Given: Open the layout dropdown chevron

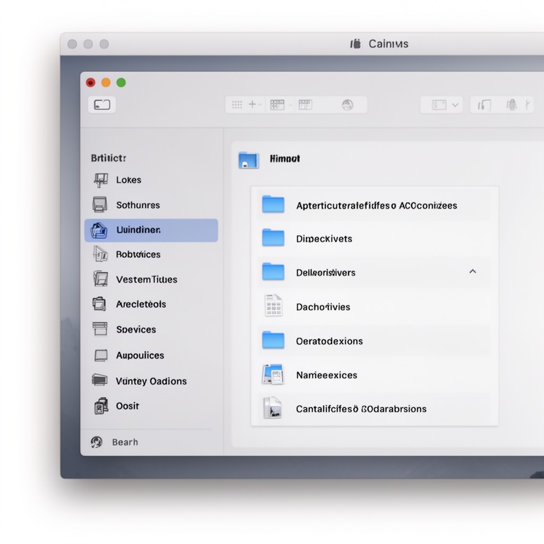Looking at the screenshot, I should pos(455,105).
